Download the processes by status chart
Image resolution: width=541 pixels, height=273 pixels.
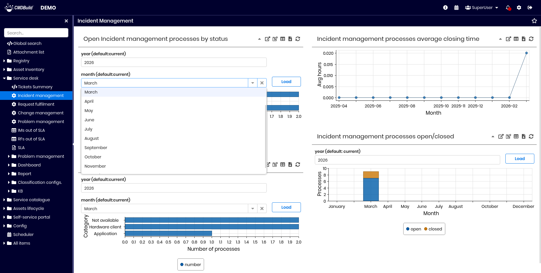click(x=290, y=39)
